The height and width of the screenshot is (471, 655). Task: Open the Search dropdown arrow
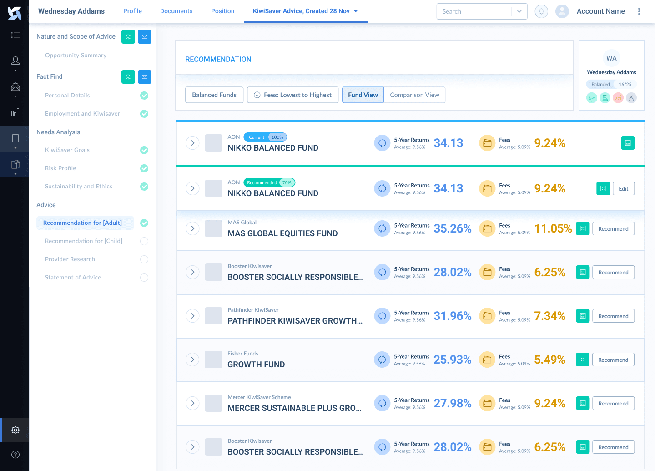pyautogui.click(x=519, y=11)
